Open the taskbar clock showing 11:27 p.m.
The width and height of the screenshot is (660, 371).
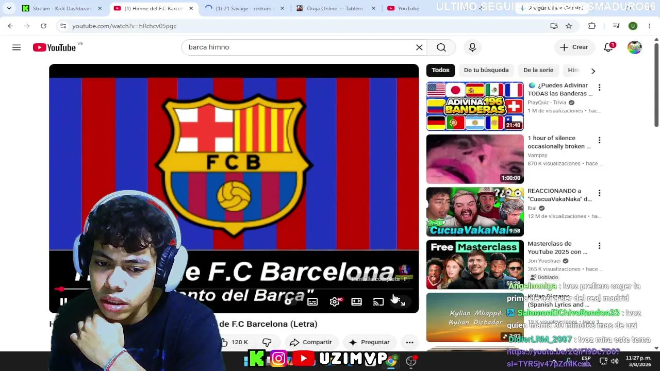click(638, 361)
